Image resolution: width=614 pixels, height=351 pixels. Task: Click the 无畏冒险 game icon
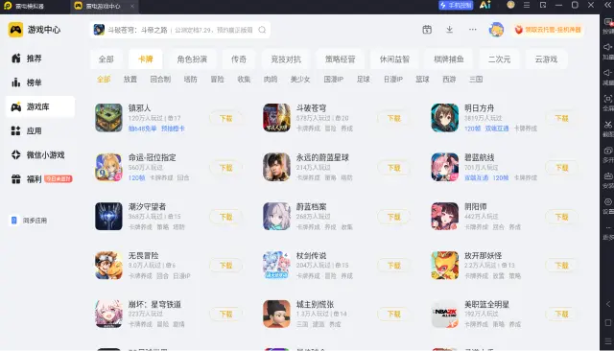[108, 266]
